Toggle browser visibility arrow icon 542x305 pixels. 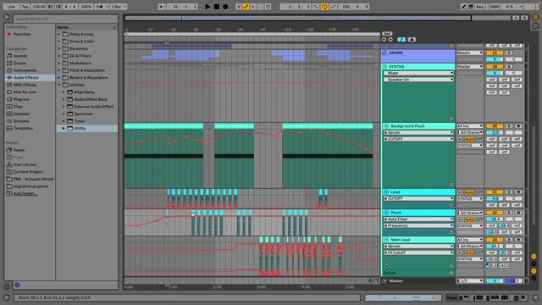pos(7,17)
